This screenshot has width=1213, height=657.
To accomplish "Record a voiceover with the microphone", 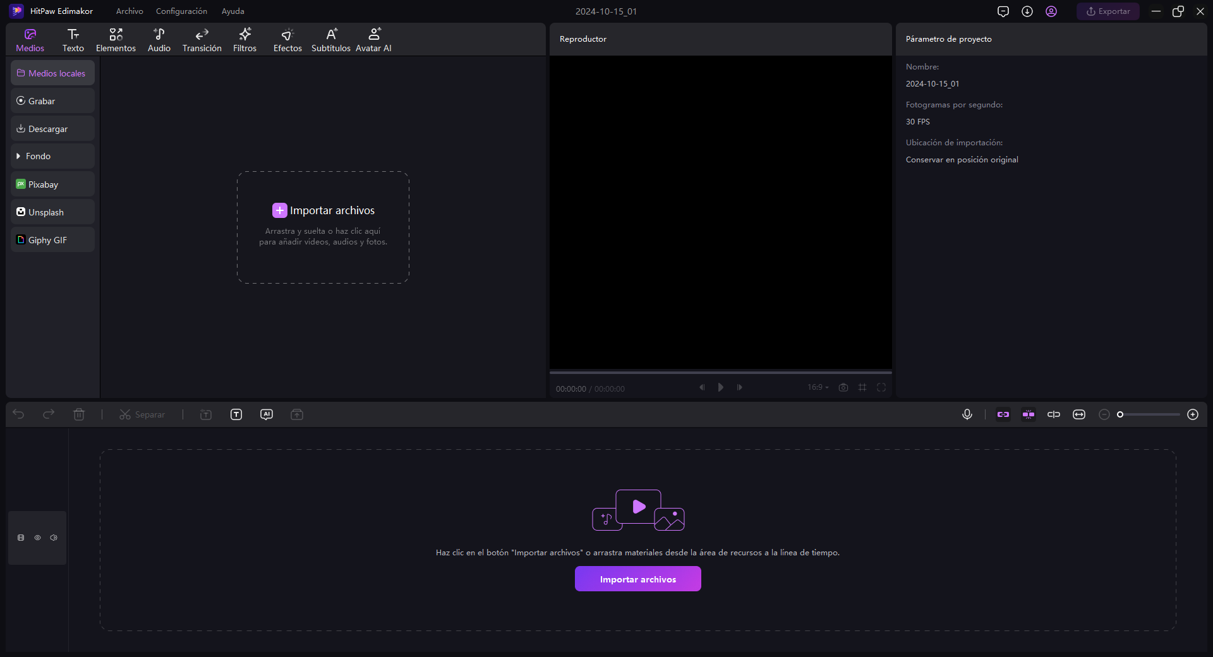I will 967,414.
